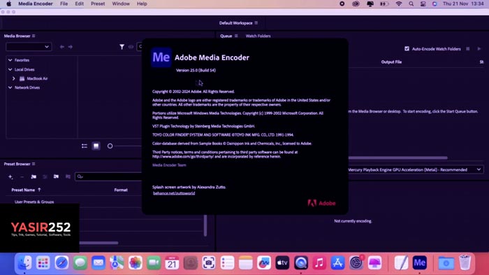Switch Media Browser to thumbnail view
The image size is (489, 275).
point(96,146)
